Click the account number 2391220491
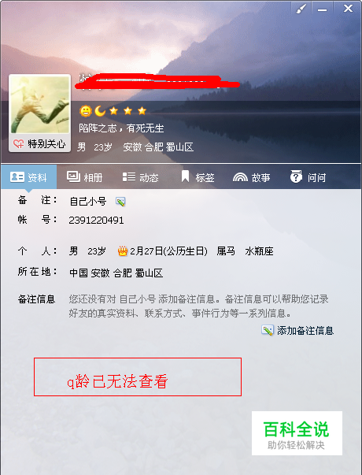Screen dimensions: 362x475 point(96,220)
